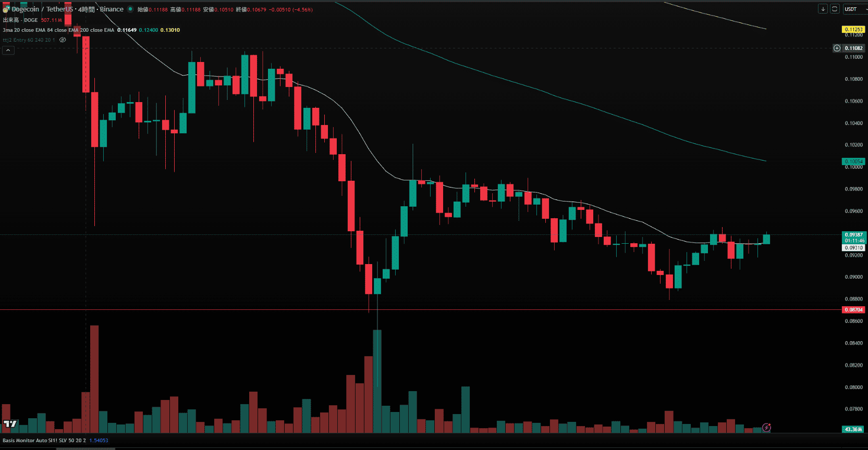The width and height of the screenshot is (868, 450).
Task: Select the 出来高 DOGE volume indicator legend
Action: click(20, 20)
